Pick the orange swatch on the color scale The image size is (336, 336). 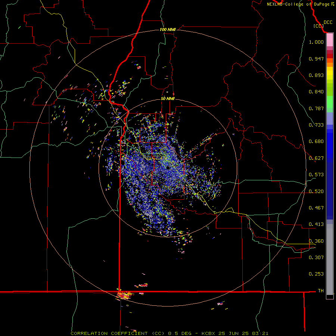point(330,65)
